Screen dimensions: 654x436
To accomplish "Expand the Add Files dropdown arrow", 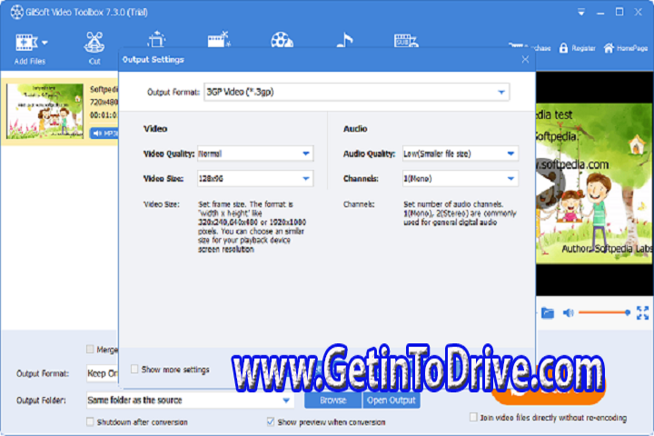I will click(x=45, y=43).
